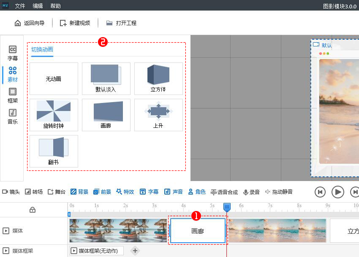Click the 0s mark on timeline ruler
The width and height of the screenshot is (359, 257).
pyautogui.click(x=72, y=206)
